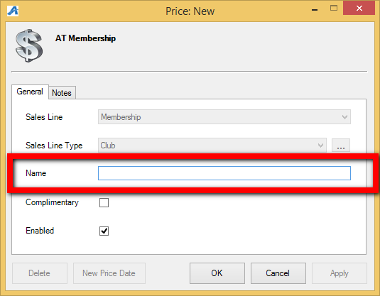Focus the Name text input field
This screenshot has width=380, height=296.
pos(224,173)
